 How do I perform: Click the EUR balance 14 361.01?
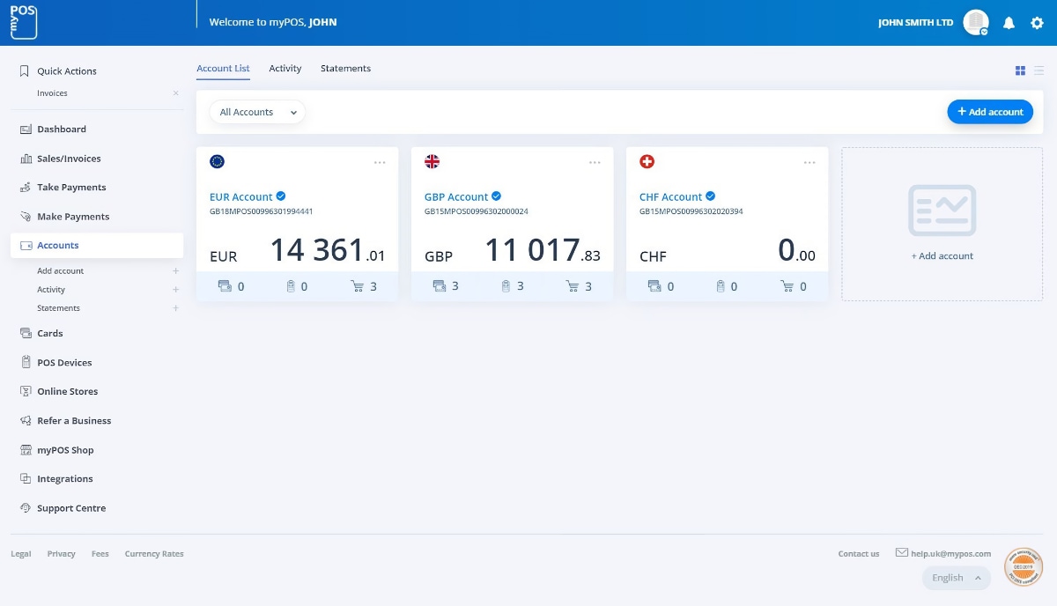[x=328, y=251]
